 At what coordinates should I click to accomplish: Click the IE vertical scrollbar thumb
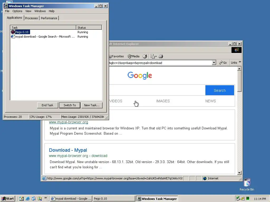coord(239,81)
